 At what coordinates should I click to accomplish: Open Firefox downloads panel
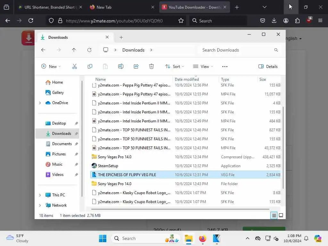[x=274, y=21]
